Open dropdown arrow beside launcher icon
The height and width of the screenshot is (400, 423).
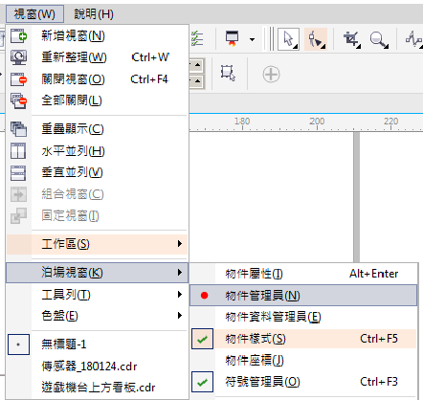point(252,39)
